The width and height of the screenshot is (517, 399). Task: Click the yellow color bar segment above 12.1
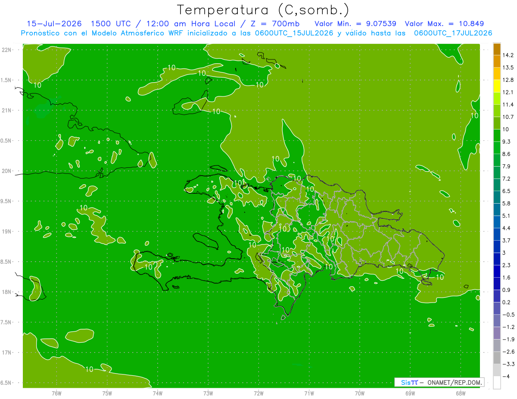[497, 86]
